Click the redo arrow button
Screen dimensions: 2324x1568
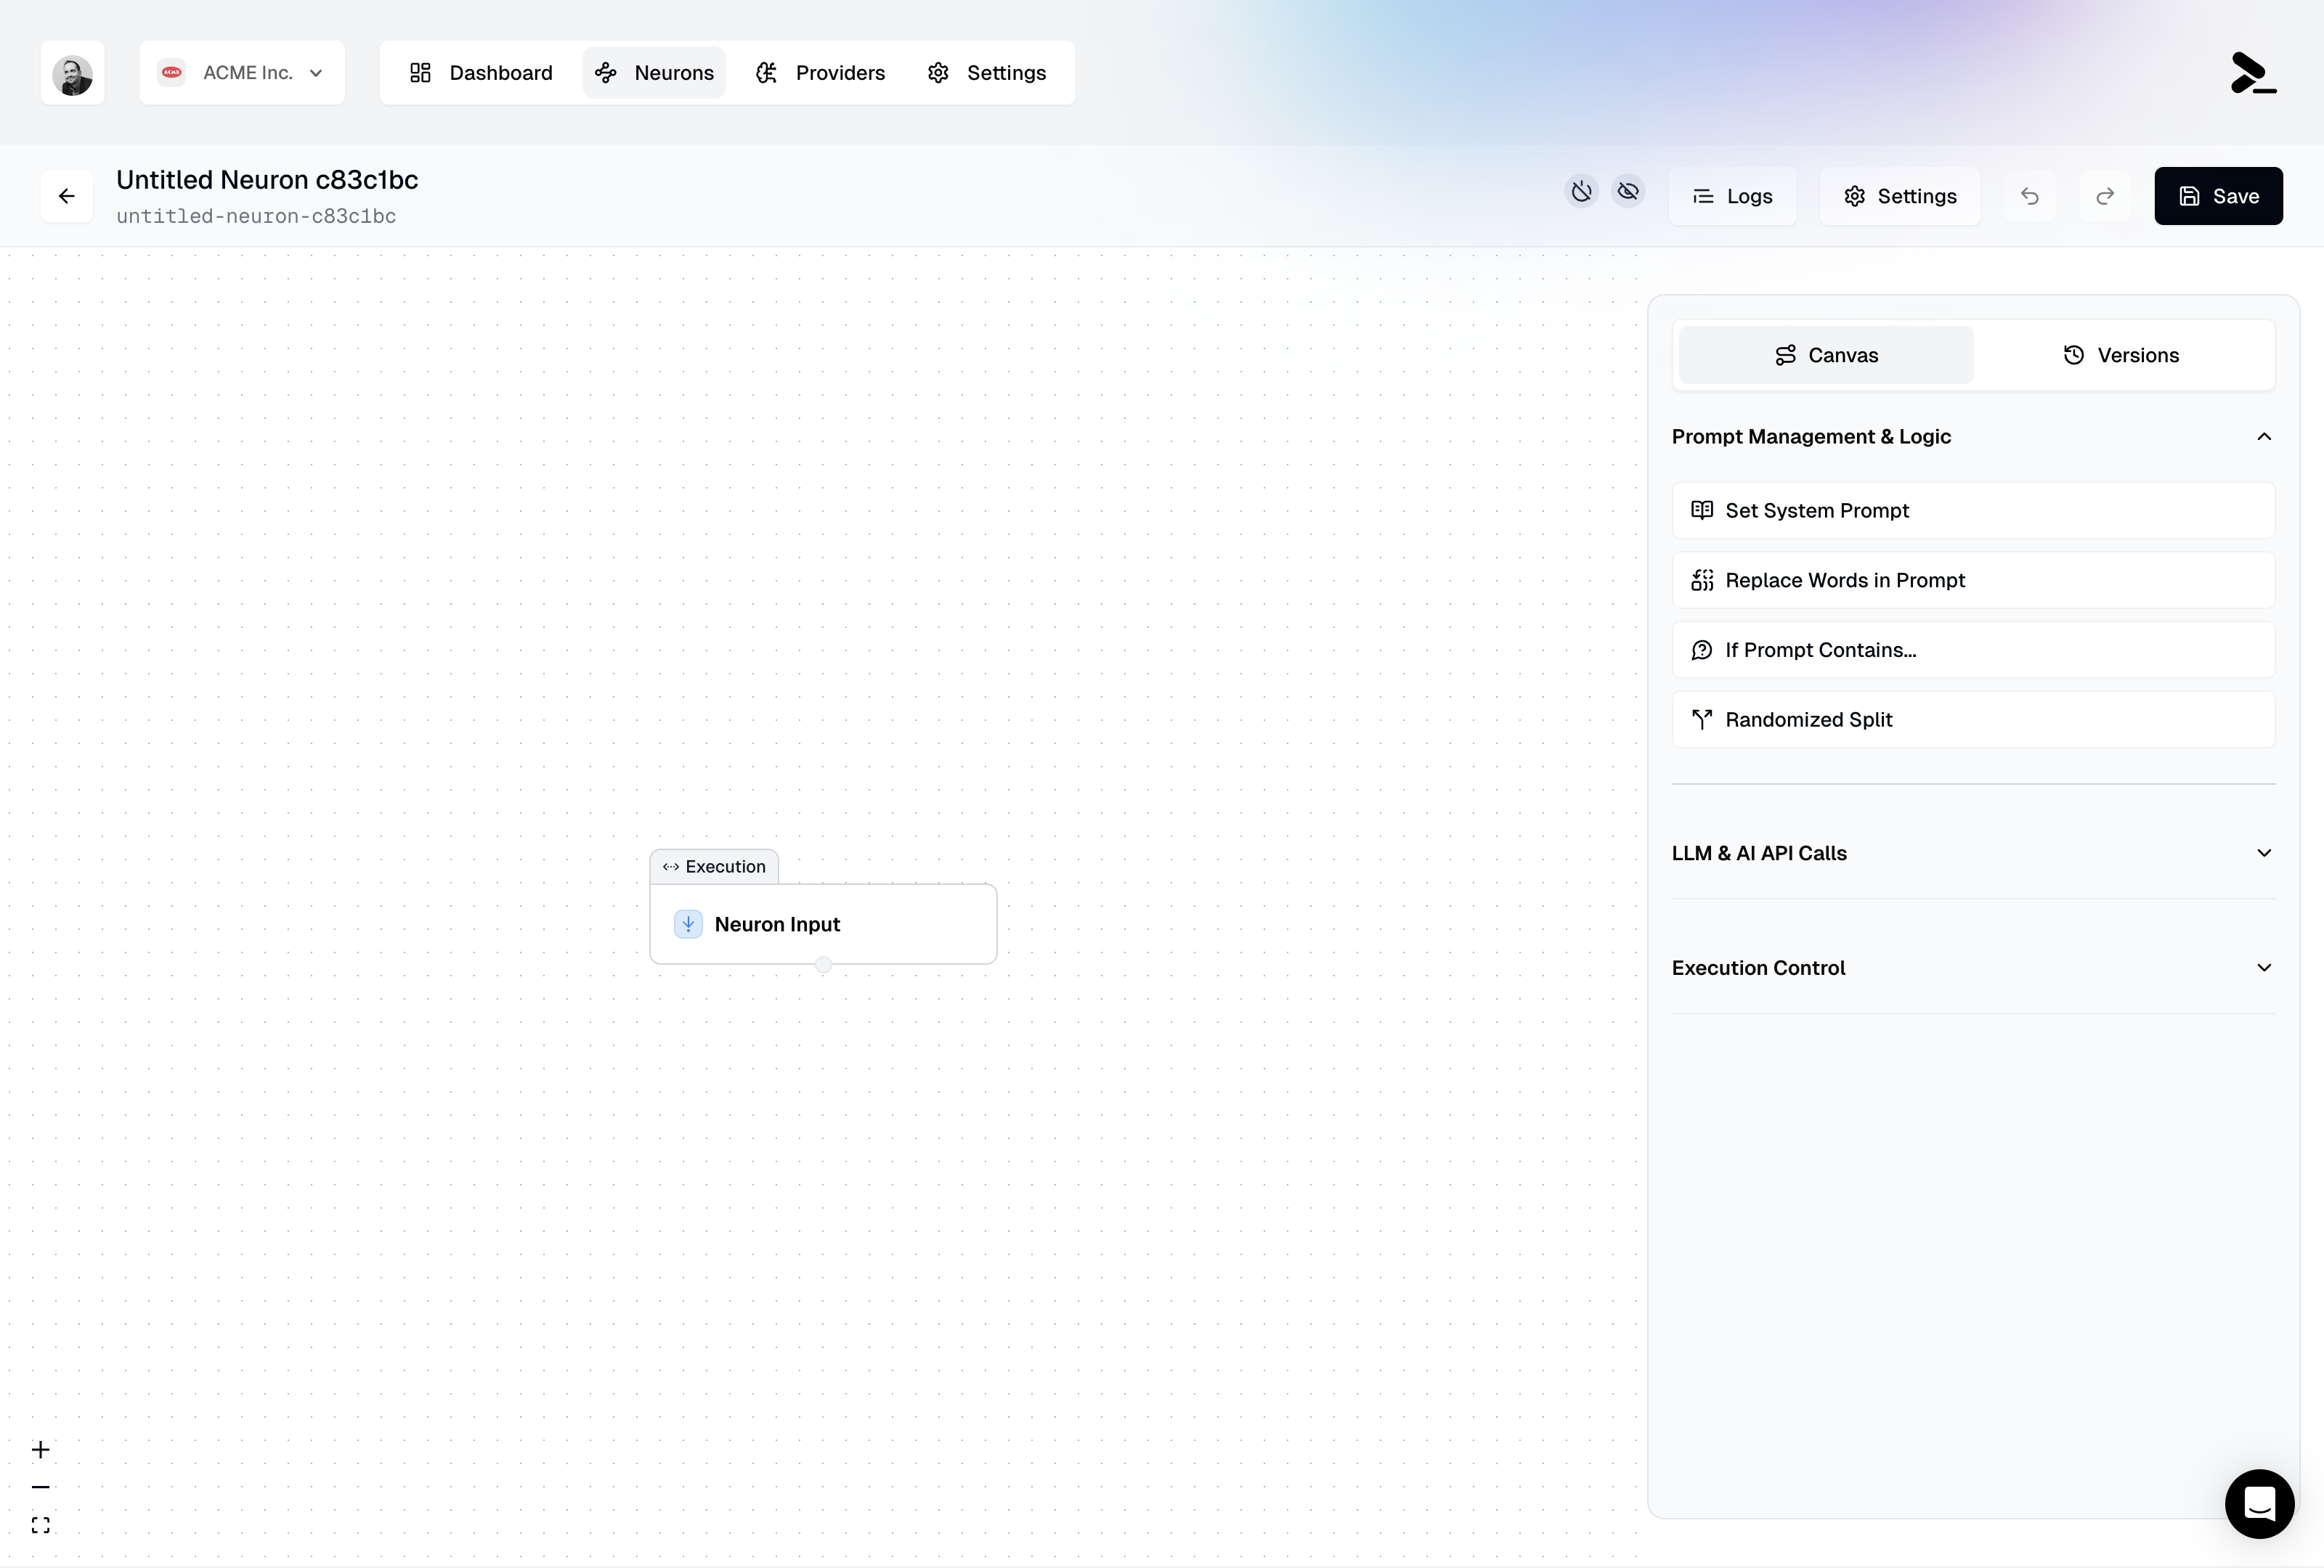(2105, 196)
